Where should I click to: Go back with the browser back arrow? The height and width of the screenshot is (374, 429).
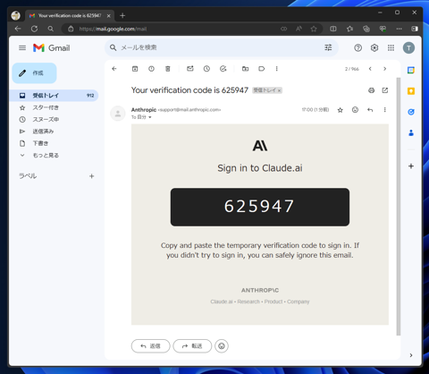[x=18, y=29]
